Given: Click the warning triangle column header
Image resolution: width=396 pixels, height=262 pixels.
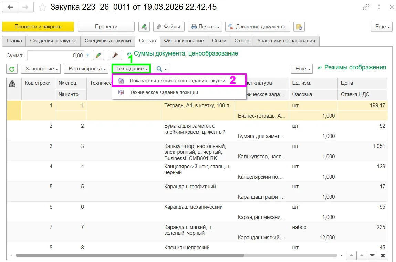Looking at the screenshot, I should (12, 84).
